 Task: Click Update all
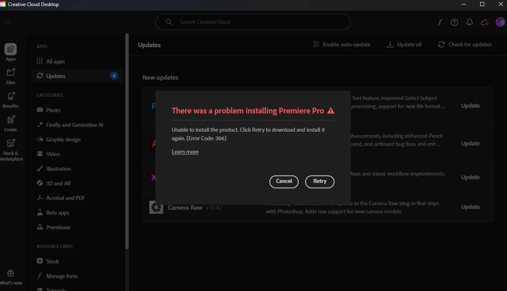pos(404,44)
